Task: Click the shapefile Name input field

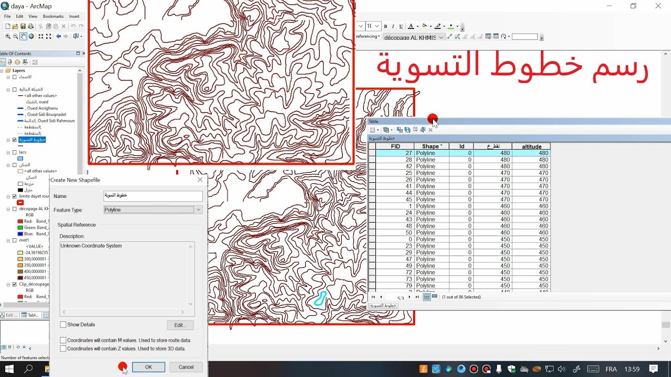Action: tap(153, 196)
